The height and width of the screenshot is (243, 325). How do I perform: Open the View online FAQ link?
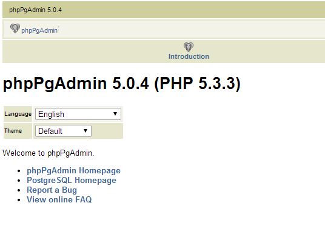[x=59, y=199]
